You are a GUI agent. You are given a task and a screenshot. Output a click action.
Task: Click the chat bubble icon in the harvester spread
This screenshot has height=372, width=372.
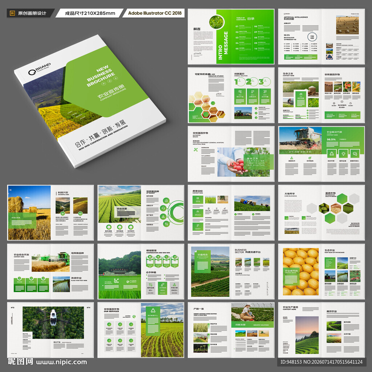point(355,154)
